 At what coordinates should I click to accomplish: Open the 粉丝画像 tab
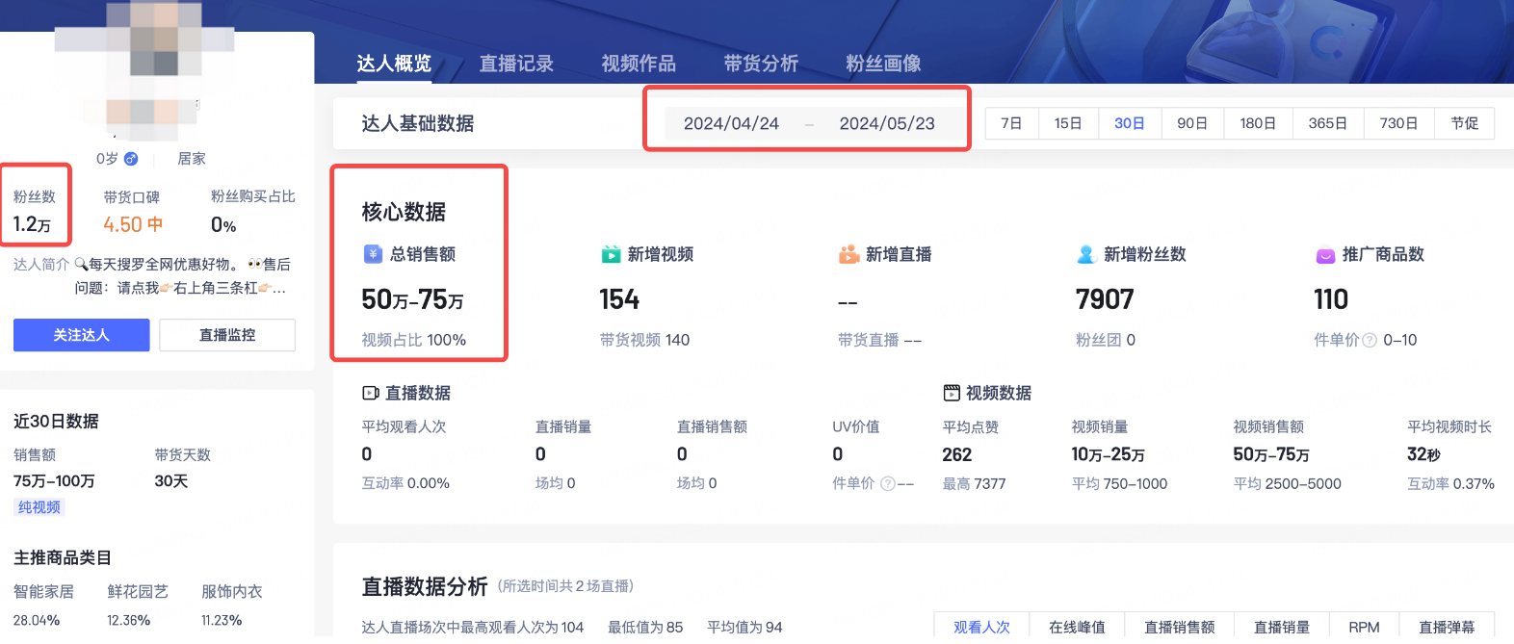pos(883,64)
